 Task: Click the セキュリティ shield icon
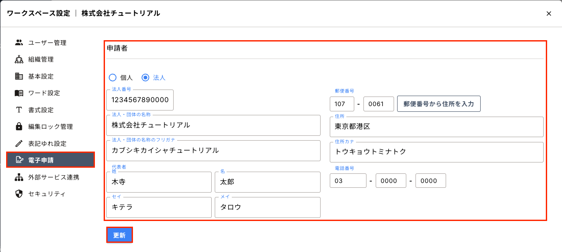19,194
